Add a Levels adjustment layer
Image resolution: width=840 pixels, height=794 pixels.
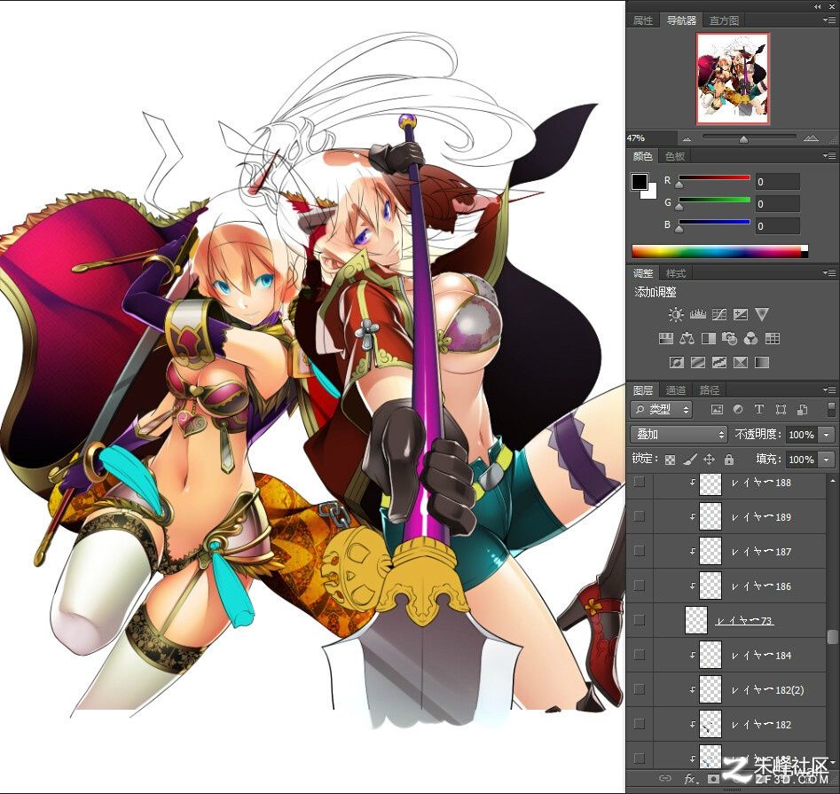(x=697, y=314)
